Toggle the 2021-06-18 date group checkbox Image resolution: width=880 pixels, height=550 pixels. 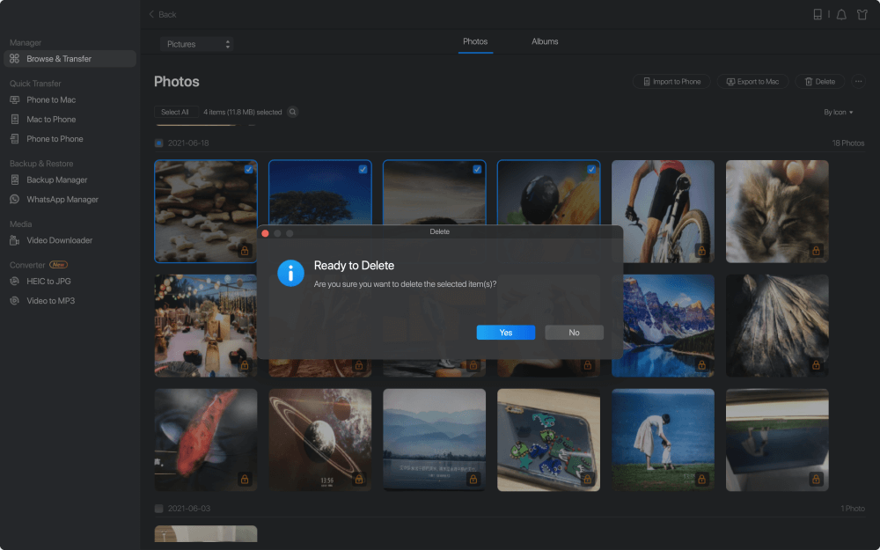tap(159, 143)
